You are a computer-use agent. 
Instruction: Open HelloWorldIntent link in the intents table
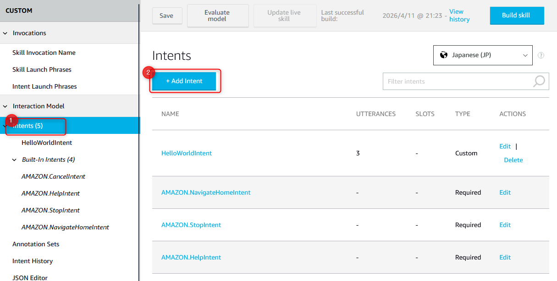click(x=187, y=154)
